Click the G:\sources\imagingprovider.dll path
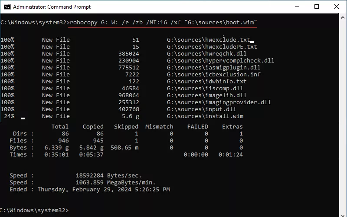Viewport: 347px width, 217px height. point(219,102)
